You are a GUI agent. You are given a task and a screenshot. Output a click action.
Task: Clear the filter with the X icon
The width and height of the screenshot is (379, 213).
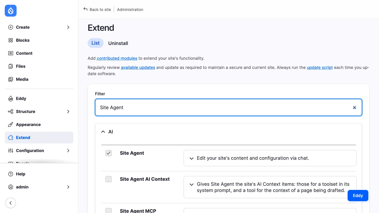click(x=354, y=107)
